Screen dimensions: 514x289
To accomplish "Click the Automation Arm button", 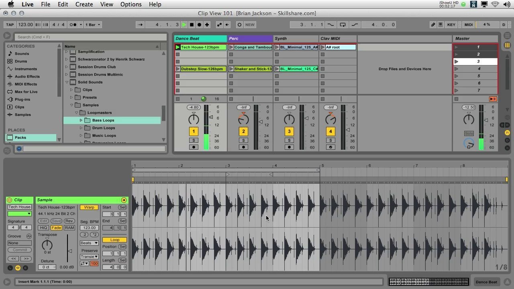I will coord(219,24).
